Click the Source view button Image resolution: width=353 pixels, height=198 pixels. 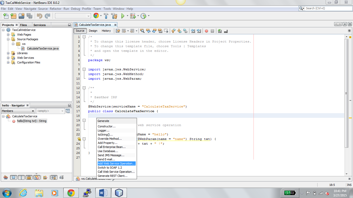click(80, 31)
